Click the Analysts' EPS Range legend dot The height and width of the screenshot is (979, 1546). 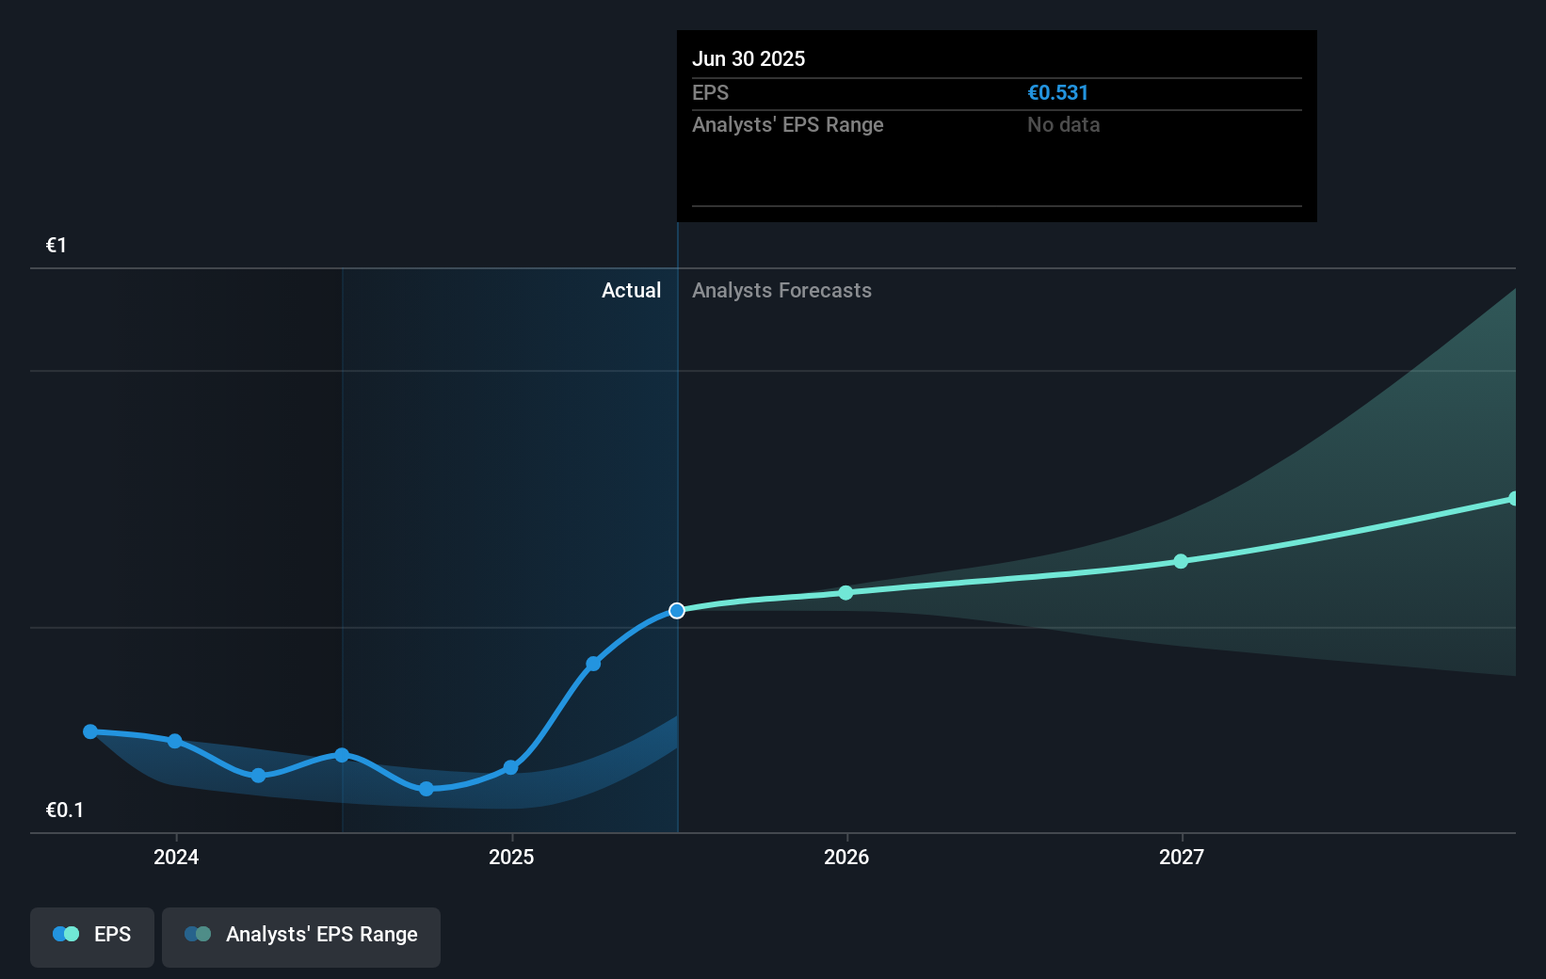(197, 934)
